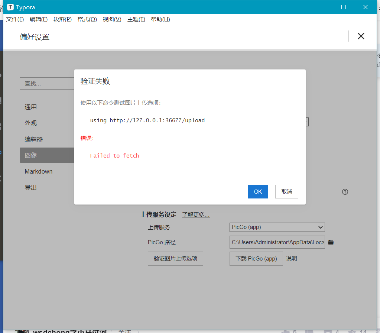The image size is (380, 333).
Task: Open the 帮助(H) menu
Action: click(x=160, y=19)
